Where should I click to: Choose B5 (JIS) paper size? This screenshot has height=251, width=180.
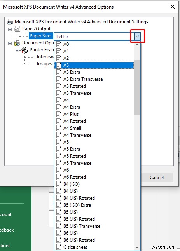tap(94, 212)
